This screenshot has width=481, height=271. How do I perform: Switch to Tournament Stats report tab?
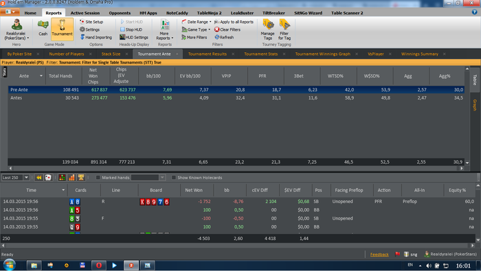260,54
